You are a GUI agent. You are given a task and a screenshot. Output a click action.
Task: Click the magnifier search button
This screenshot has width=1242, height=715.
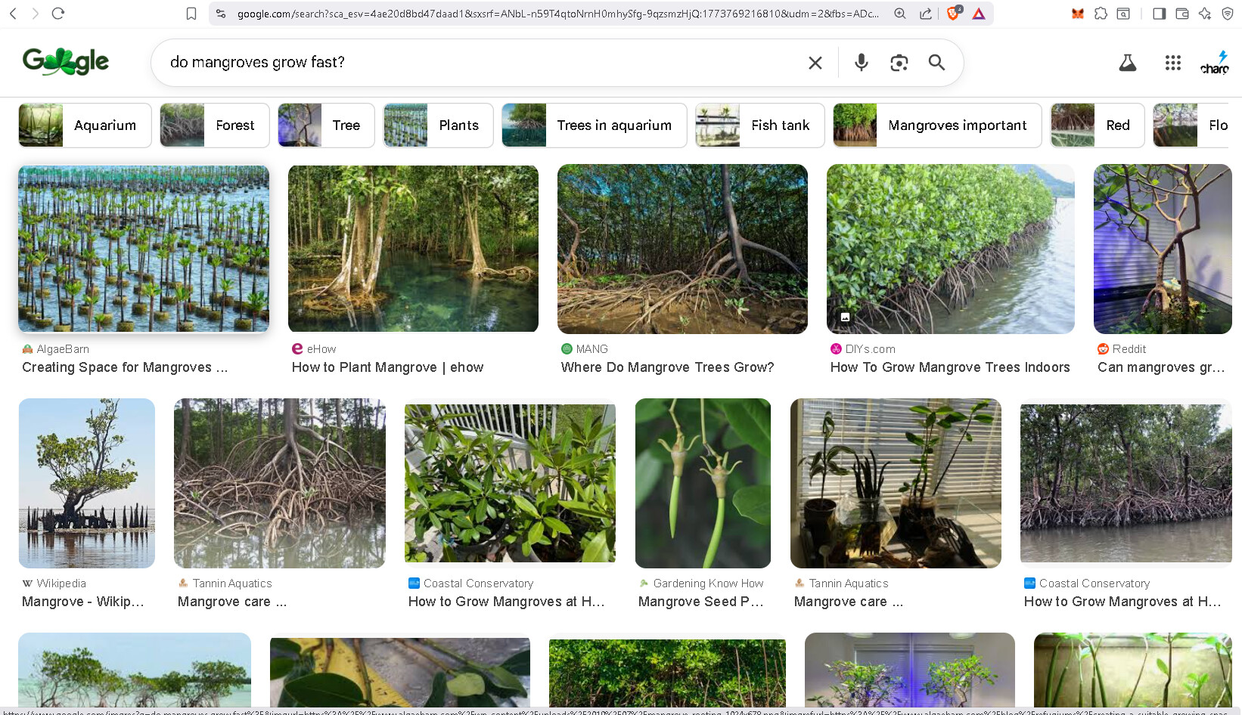tap(936, 63)
